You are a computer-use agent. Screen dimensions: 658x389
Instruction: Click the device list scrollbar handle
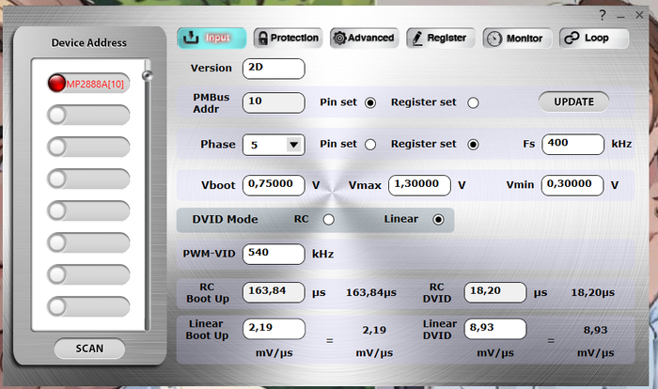(147, 75)
